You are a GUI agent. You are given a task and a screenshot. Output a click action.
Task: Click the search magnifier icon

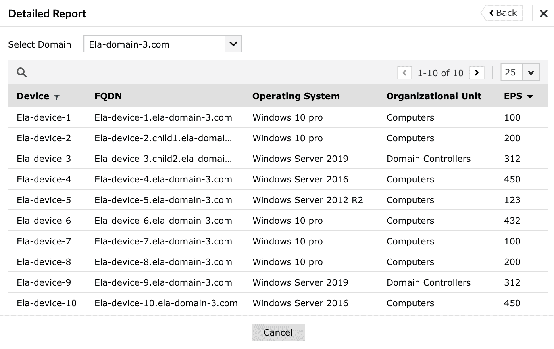(x=22, y=73)
